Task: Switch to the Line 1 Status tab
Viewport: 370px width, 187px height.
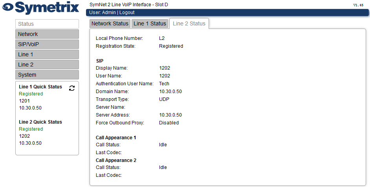Action: point(150,23)
